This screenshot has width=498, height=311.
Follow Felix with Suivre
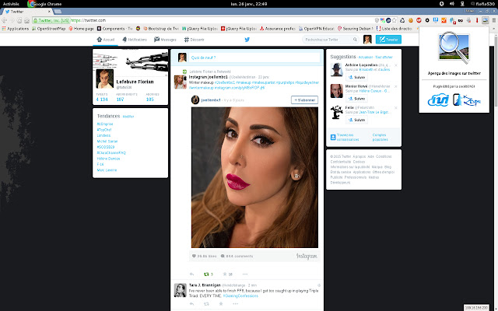(356, 120)
